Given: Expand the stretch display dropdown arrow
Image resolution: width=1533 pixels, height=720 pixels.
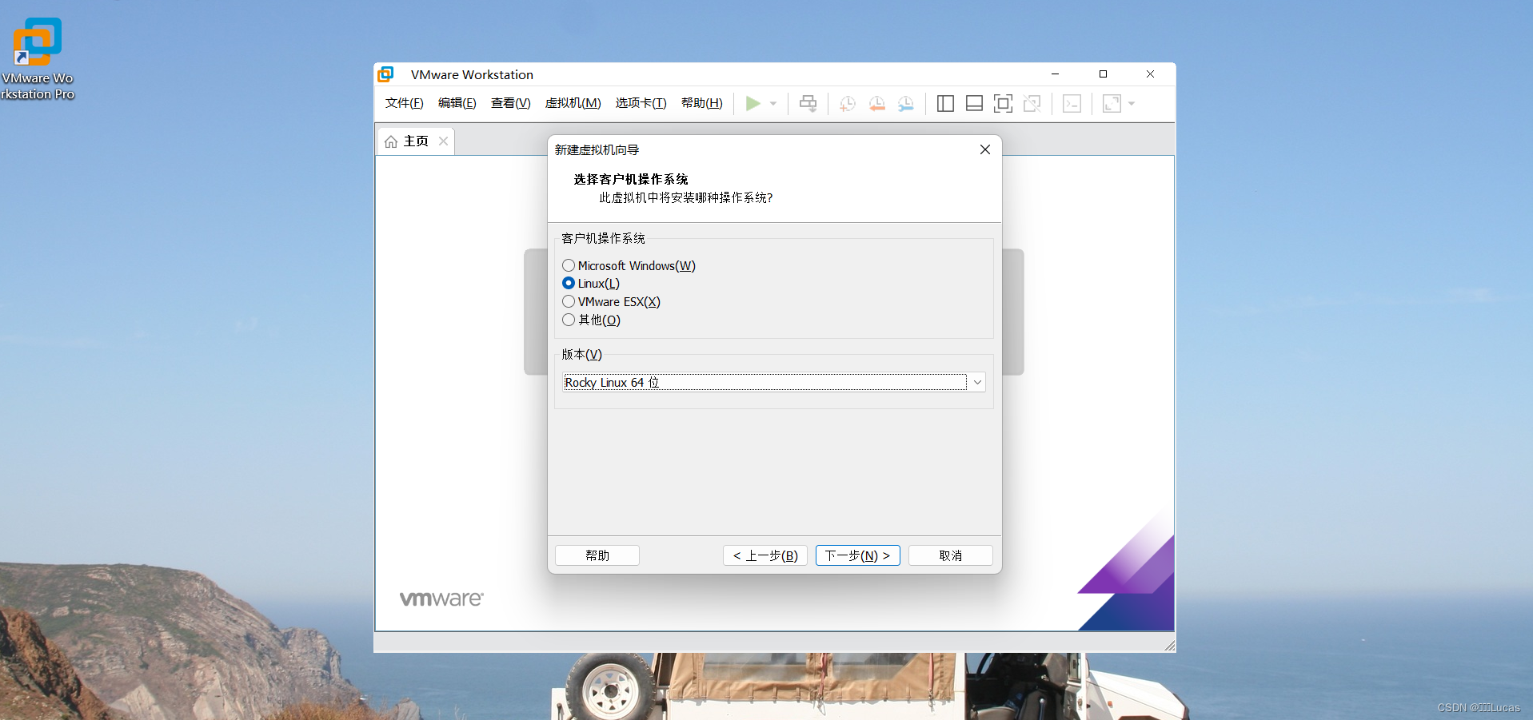Looking at the screenshot, I should tap(1132, 104).
